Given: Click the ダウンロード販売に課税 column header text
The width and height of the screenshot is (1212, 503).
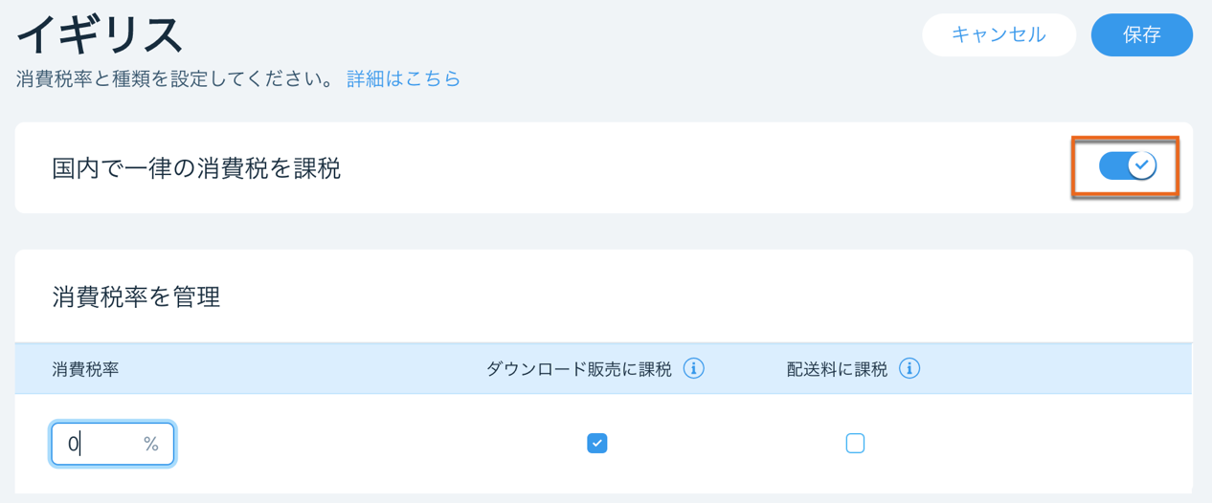Looking at the screenshot, I should (579, 369).
